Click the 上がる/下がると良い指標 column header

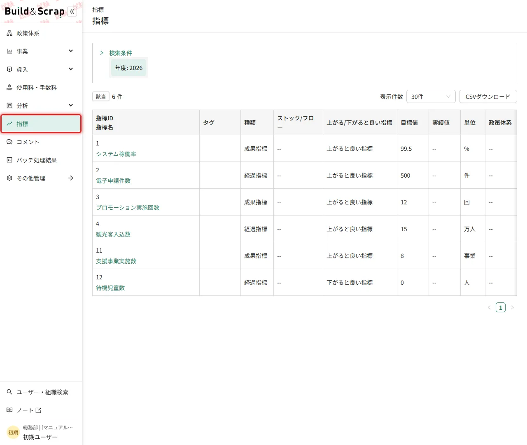(x=359, y=123)
